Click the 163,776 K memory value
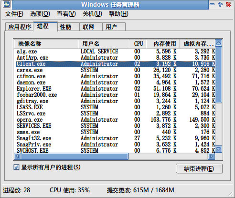The width and height of the screenshot is (235, 198). tap(163, 120)
